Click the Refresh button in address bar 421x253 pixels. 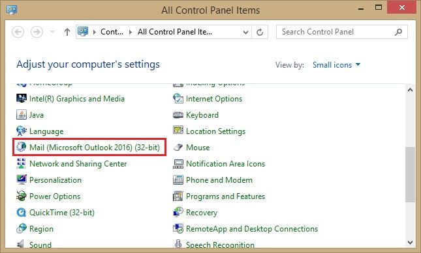point(260,32)
